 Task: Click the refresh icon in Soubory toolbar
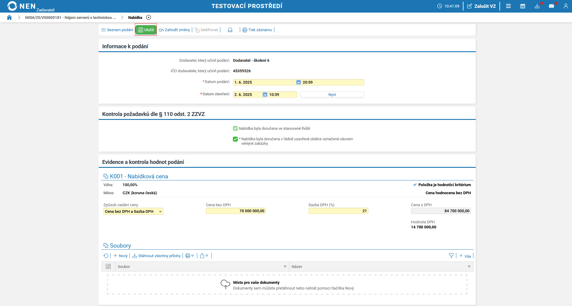pos(106,256)
